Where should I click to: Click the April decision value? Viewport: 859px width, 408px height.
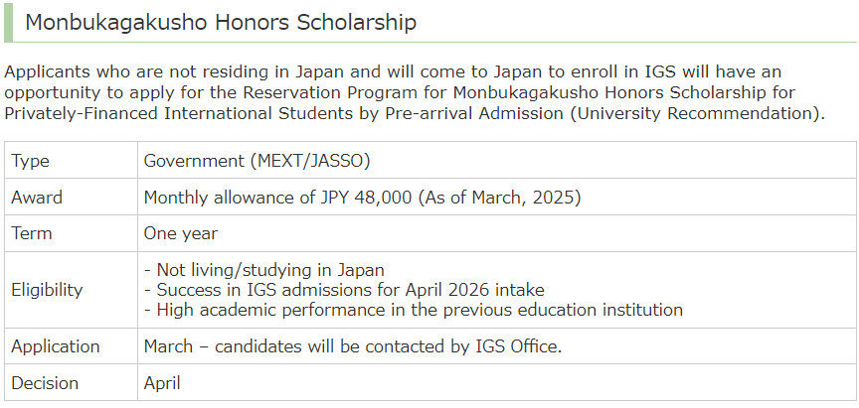(x=162, y=383)
